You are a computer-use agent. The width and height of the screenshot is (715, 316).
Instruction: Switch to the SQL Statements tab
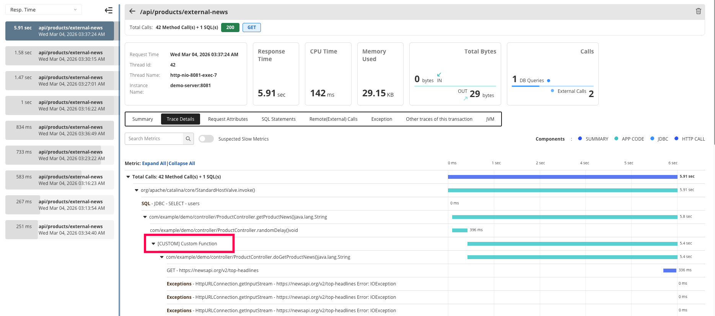coord(278,119)
